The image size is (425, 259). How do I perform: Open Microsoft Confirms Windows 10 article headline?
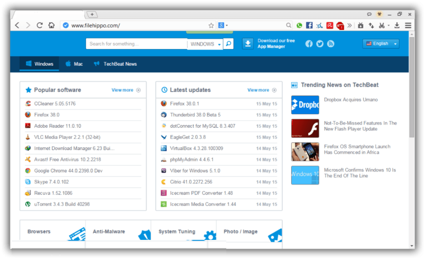click(360, 173)
